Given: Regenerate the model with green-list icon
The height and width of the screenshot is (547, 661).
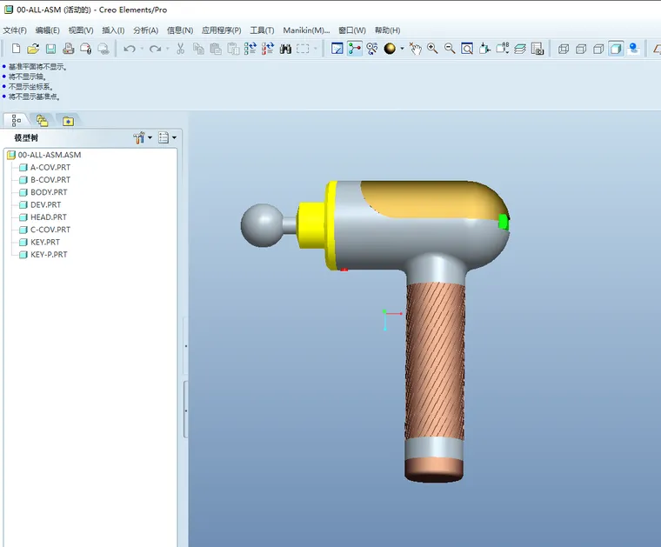Looking at the screenshot, I should pos(250,49).
